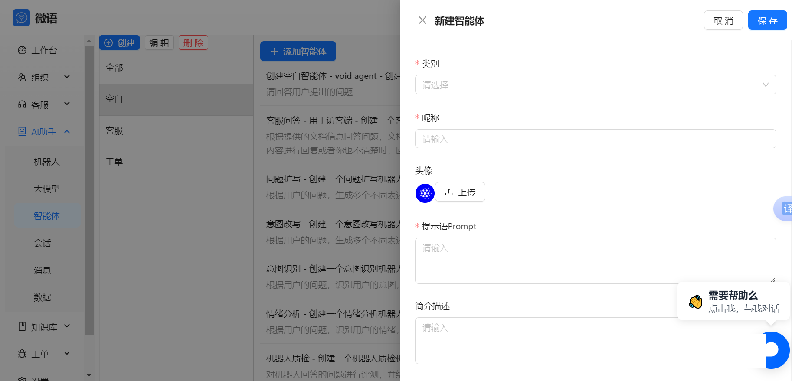Click the waving hand help icon
Image resolution: width=792 pixels, height=381 pixels.
tap(696, 301)
